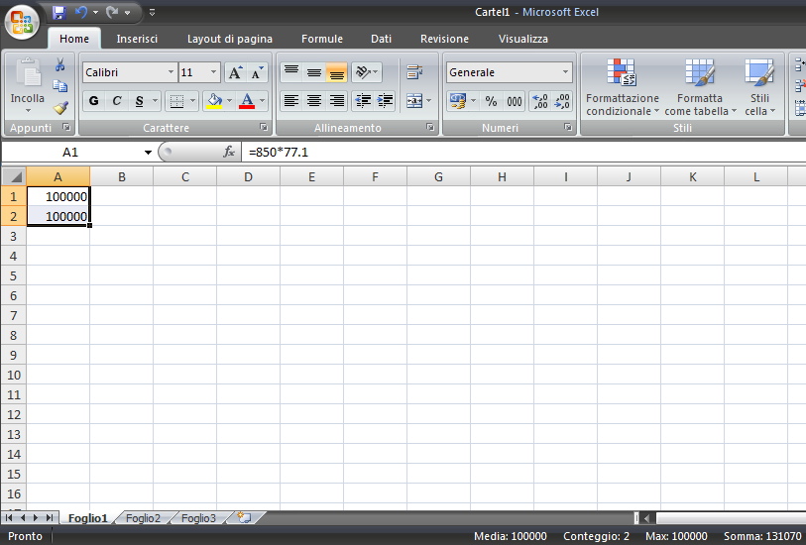Save the workbook with floppy icon
This screenshot has width=806, height=545.
[59, 12]
